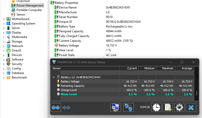Viewport: 202px width, 118px height.
Task: Select Power Management in the tree
Action: [x=28, y=5]
